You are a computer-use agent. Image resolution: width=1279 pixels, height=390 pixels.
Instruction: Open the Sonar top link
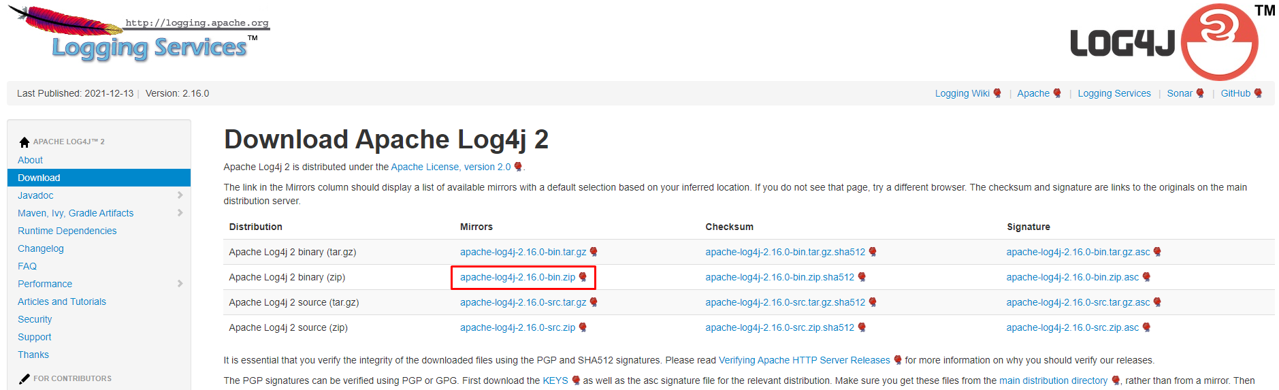point(1180,93)
